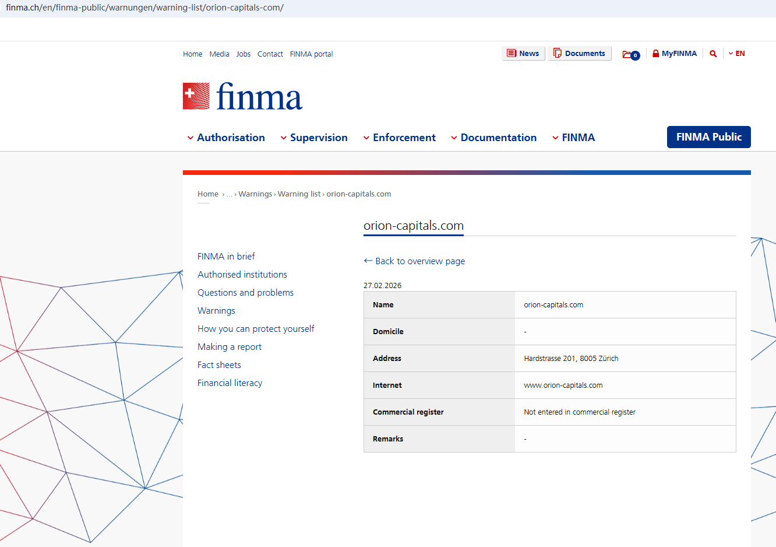Image resolution: width=776 pixels, height=547 pixels.
Task: Click Home in the breadcrumb
Action: pyautogui.click(x=208, y=194)
